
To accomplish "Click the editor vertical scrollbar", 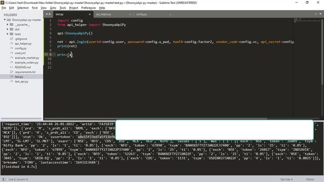I will pyautogui.click(x=322, y=52).
